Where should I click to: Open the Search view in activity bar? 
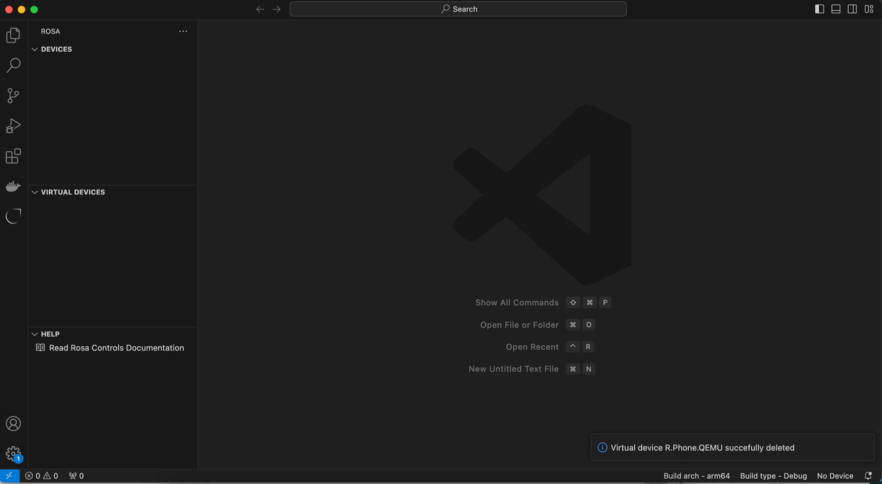13,66
